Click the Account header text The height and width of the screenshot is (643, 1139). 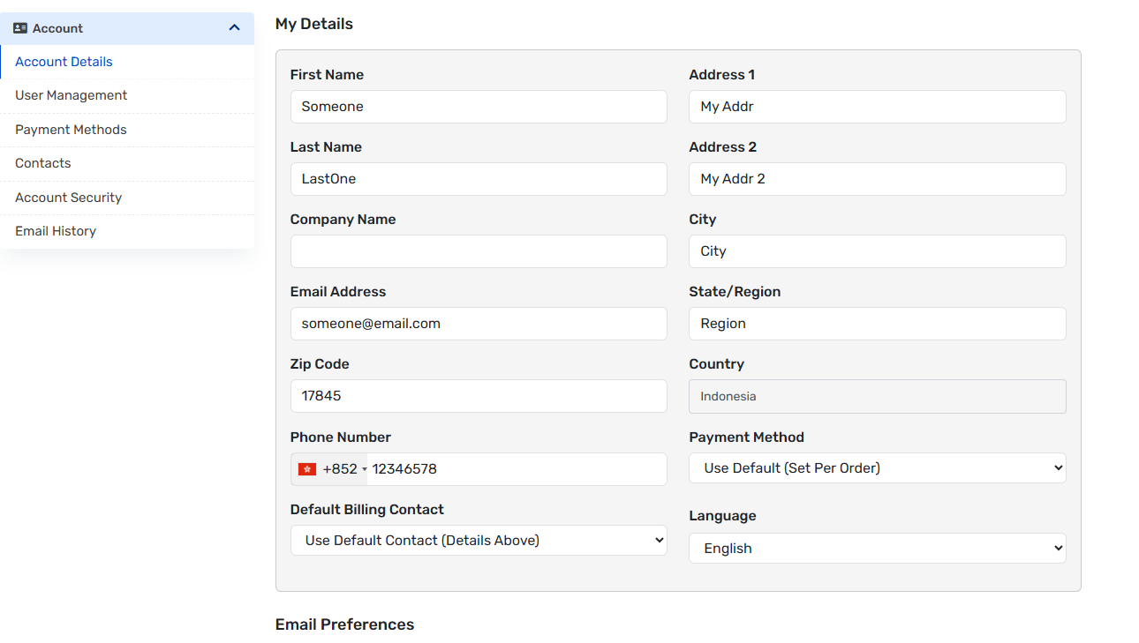57,28
